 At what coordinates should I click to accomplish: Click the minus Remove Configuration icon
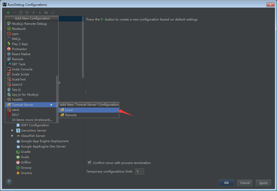14,13
